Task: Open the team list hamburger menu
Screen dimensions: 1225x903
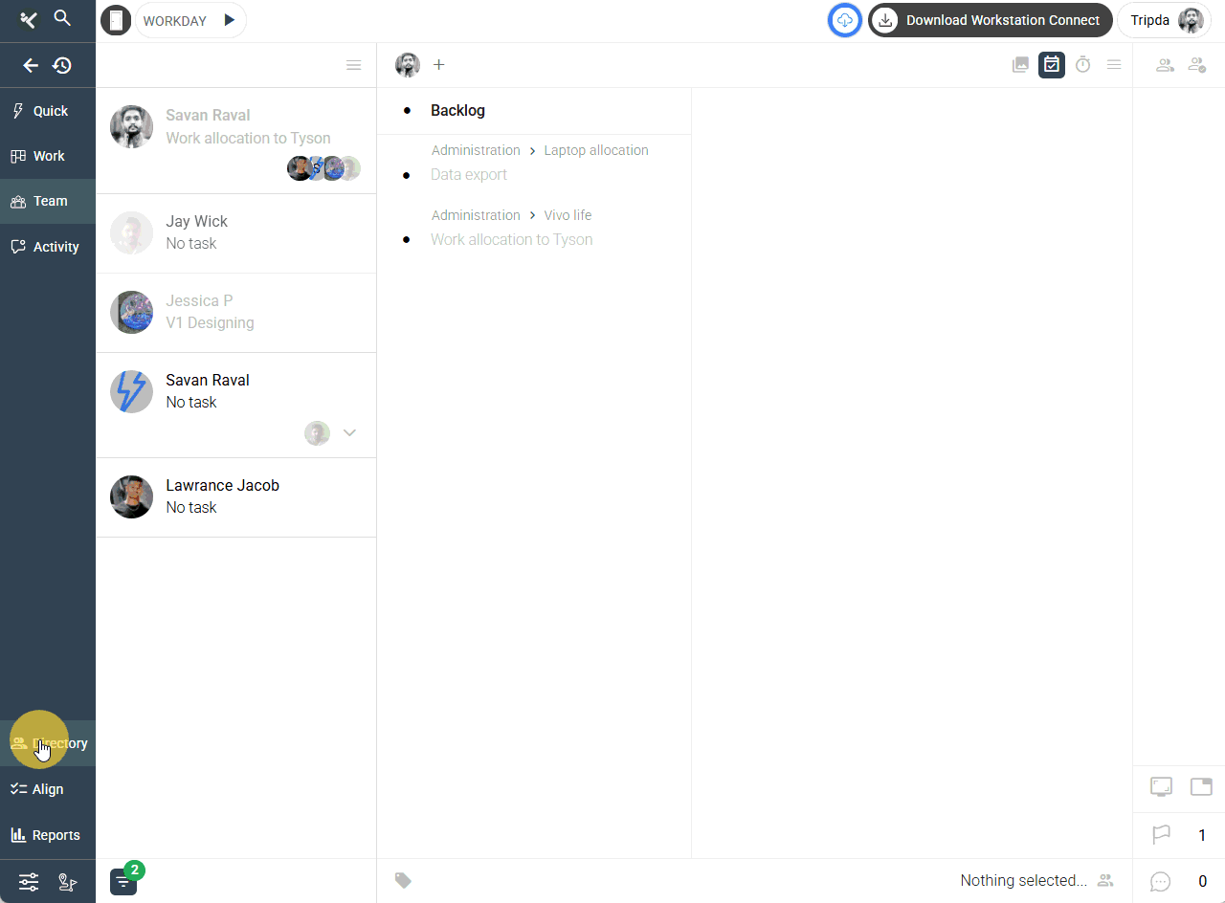Action: [x=353, y=65]
